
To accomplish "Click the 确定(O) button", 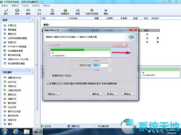I will click(96, 94).
